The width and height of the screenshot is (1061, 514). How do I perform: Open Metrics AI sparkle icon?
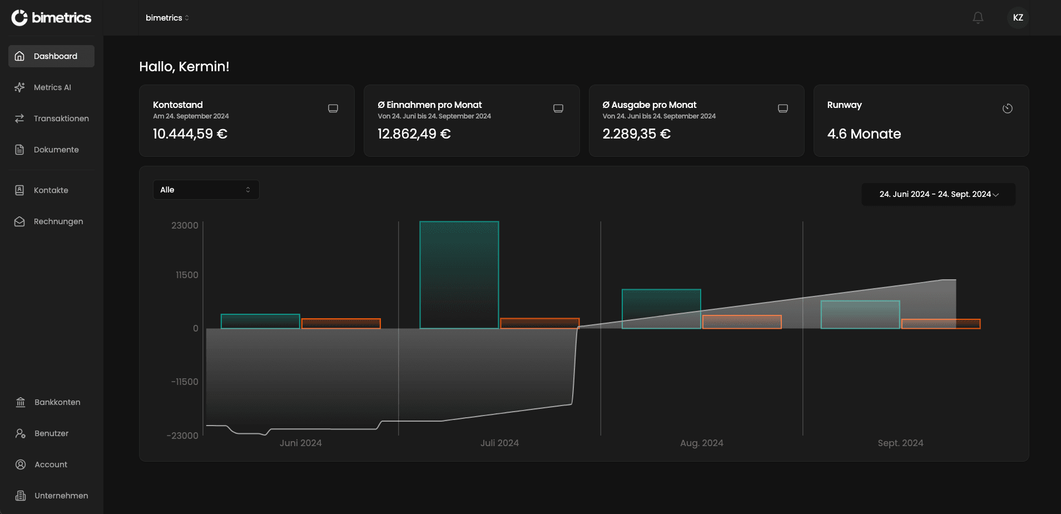point(19,87)
